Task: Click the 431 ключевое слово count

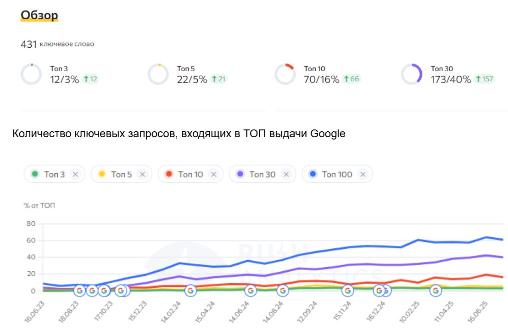Action: 57,45
